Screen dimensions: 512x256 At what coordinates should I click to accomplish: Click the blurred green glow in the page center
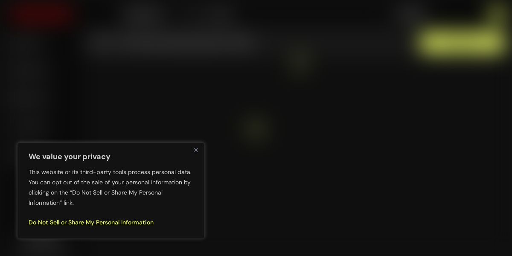coord(256,128)
